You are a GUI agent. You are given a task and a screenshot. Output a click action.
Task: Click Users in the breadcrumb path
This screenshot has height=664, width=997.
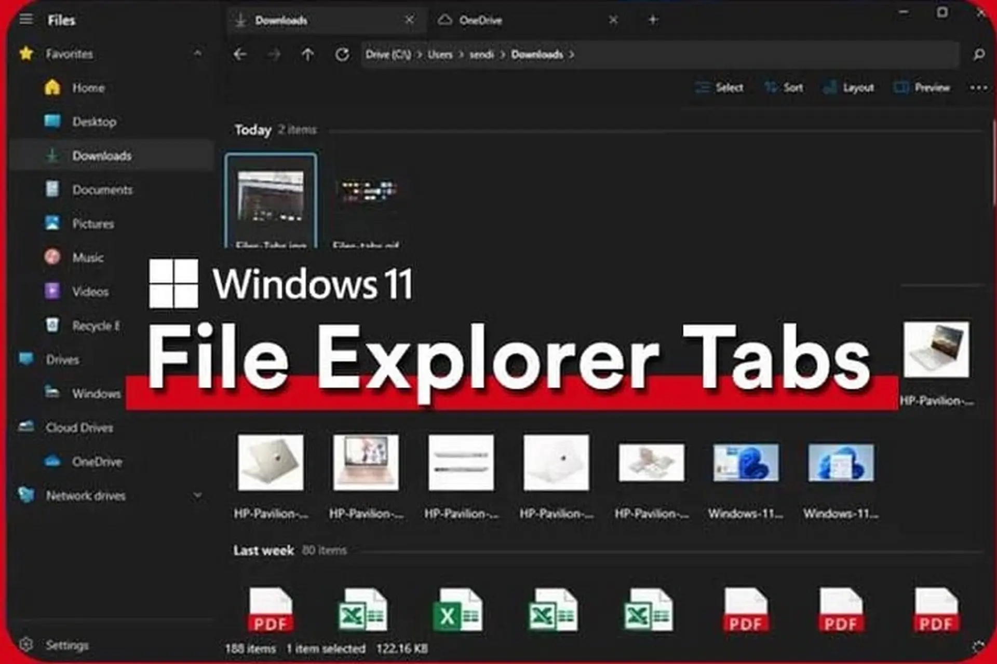tap(440, 54)
